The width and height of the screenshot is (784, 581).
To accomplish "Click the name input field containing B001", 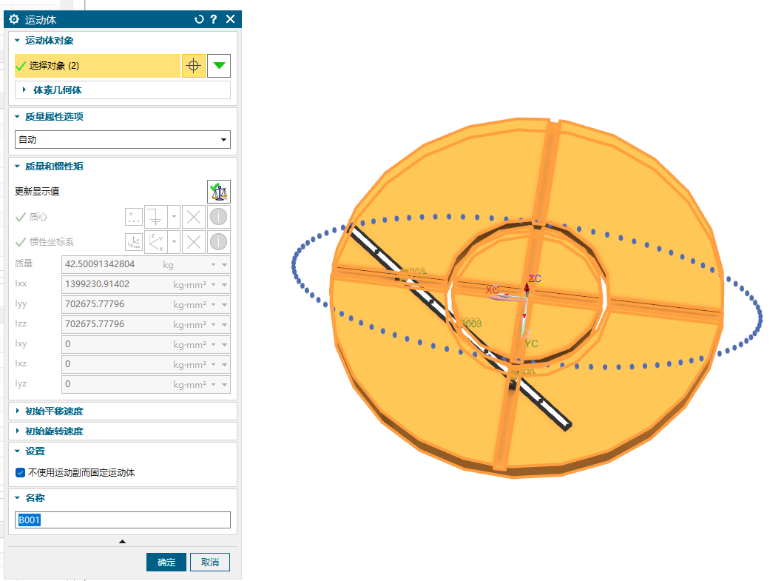I will pos(122,520).
